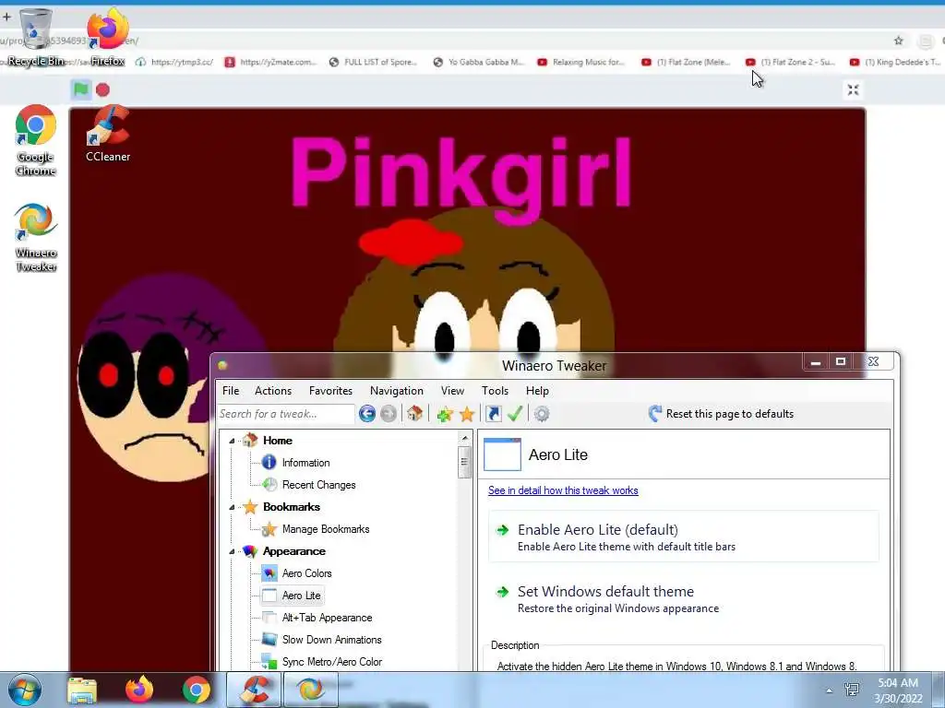This screenshot has width=945, height=708.
Task: Open 'See in detail how this tweak works' link
Action: [563, 490]
